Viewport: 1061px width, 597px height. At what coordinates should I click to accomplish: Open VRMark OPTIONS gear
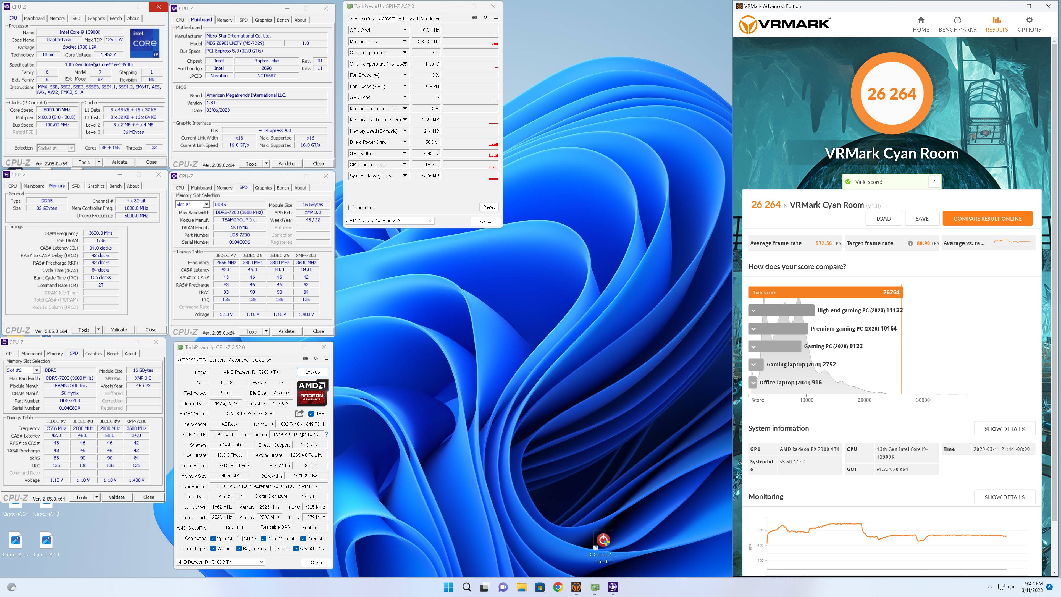pos(1029,24)
